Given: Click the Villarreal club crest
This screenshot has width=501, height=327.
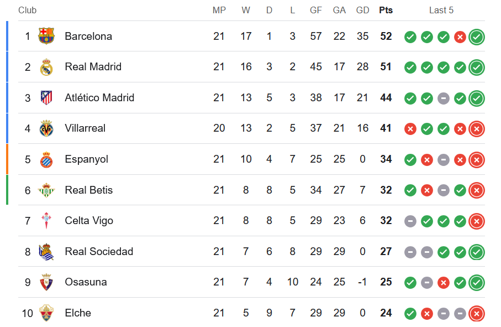Looking at the screenshot, I should click(x=46, y=128).
